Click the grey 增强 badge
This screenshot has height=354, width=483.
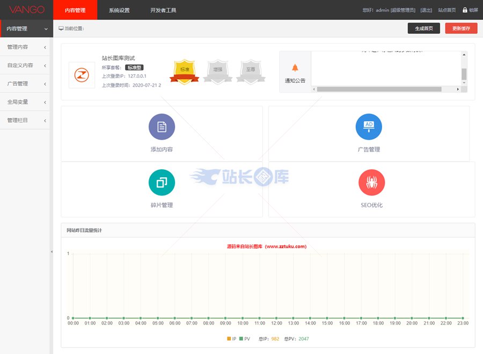[x=217, y=71]
